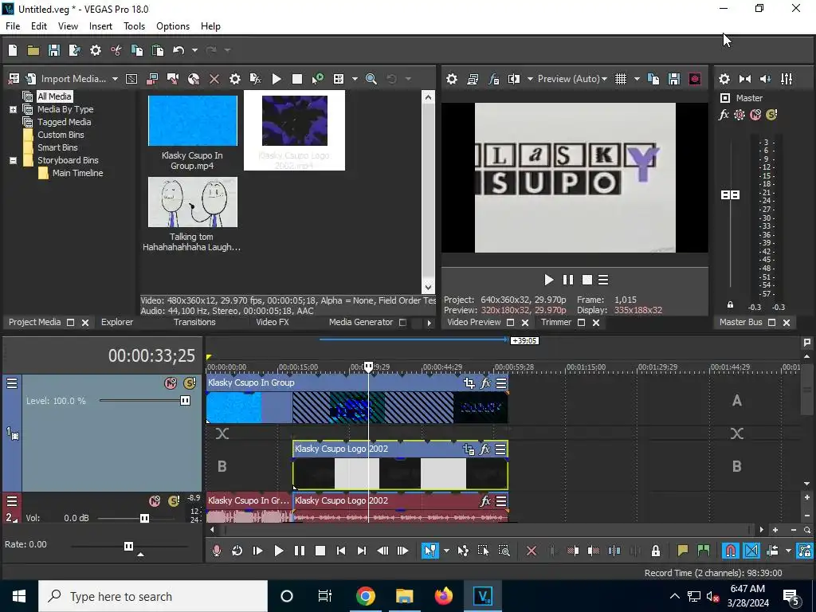Open event pan/crop on Klasky Csupo In Group
Viewport: 816px width, 612px height.
click(469, 383)
